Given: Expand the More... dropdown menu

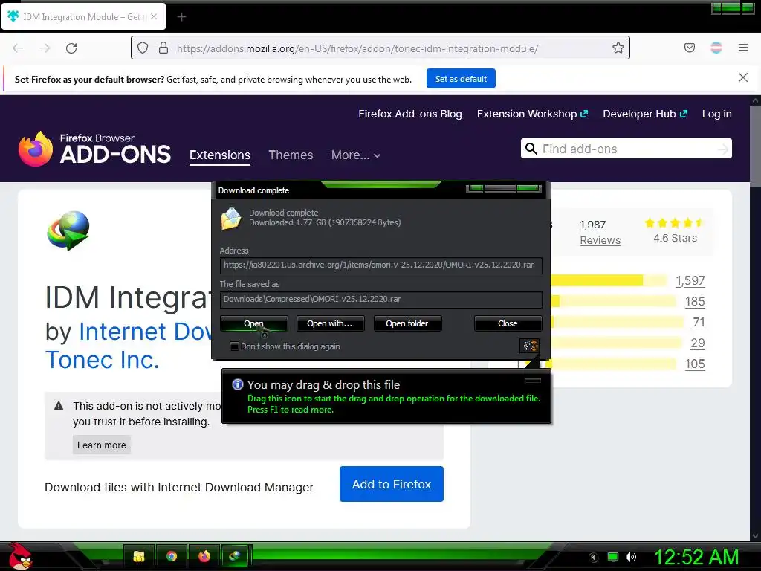Looking at the screenshot, I should 356,155.
